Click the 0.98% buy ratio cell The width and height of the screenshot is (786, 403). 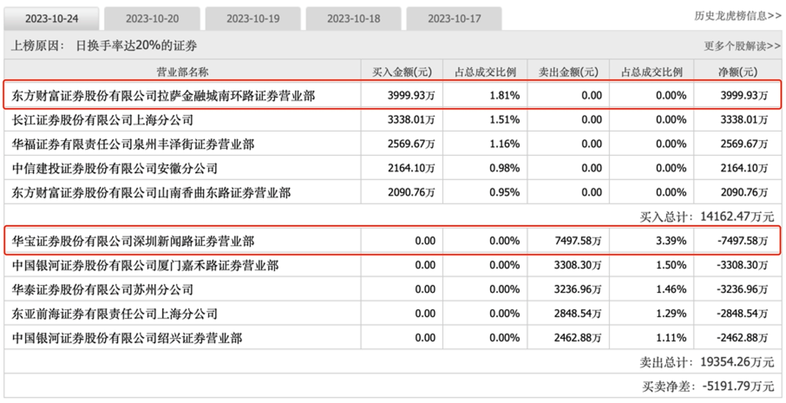[504, 167]
